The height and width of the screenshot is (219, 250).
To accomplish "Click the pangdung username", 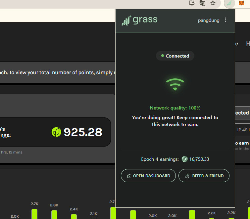I will point(209,21).
